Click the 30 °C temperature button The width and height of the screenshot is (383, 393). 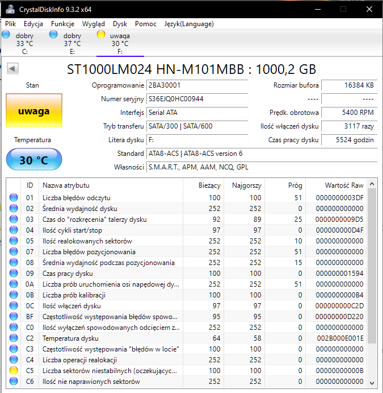(34, 159)
